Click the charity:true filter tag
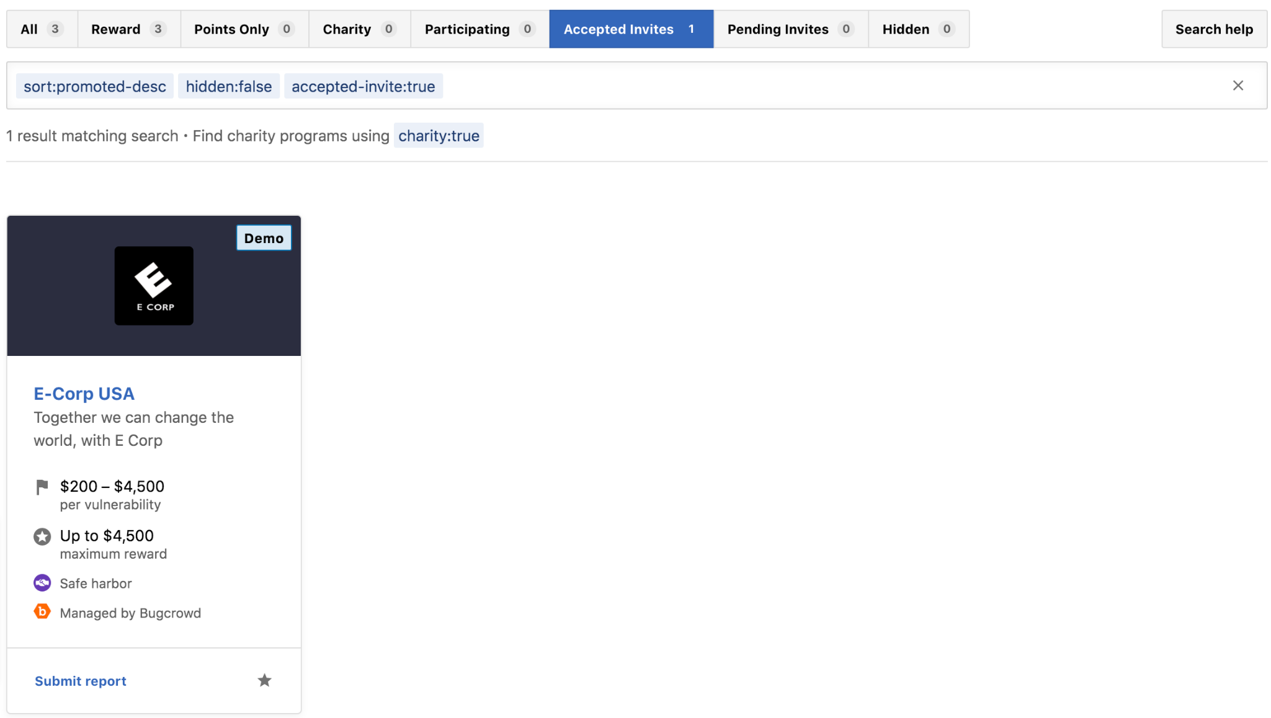Screen dimensions: 1271x718 coord(438,135)
